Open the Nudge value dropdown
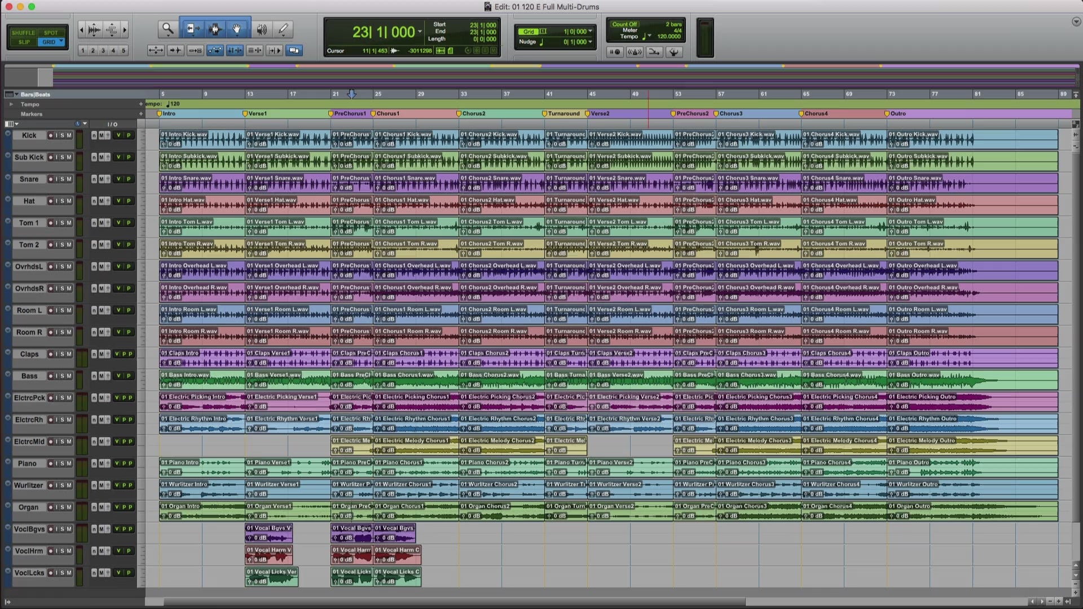Viewport: 1083px width, 609px height. (591, 42)
